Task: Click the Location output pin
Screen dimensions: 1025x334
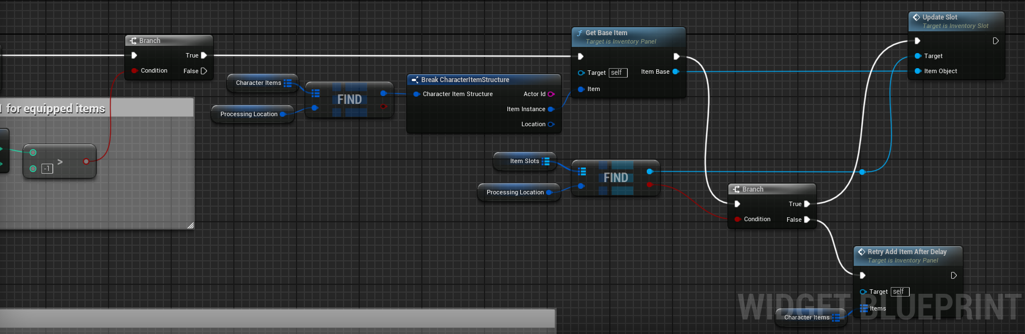Action: click(551, 125)
